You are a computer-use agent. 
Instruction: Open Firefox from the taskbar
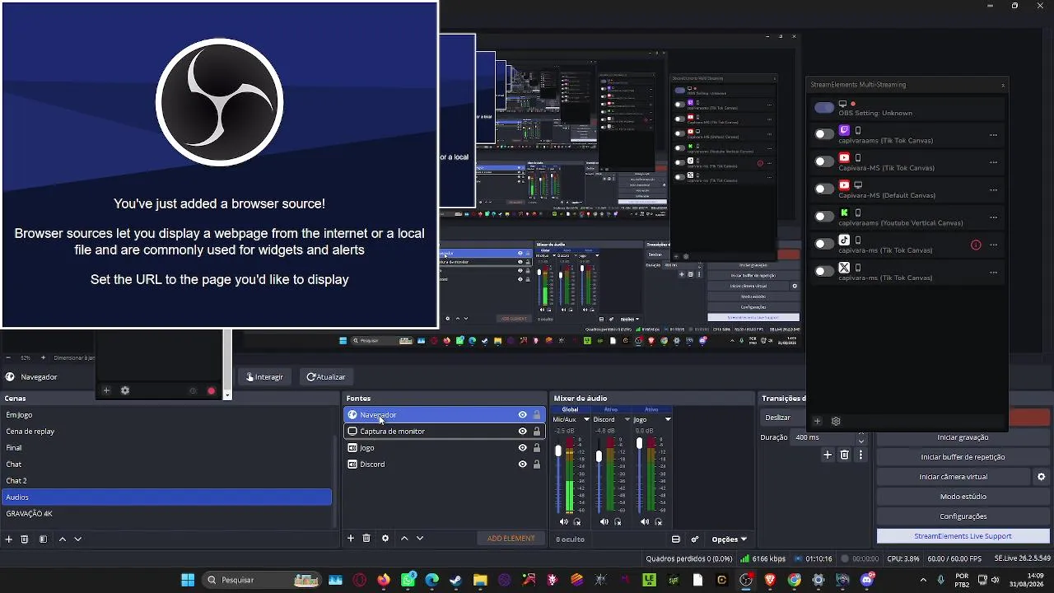(384, 580)
